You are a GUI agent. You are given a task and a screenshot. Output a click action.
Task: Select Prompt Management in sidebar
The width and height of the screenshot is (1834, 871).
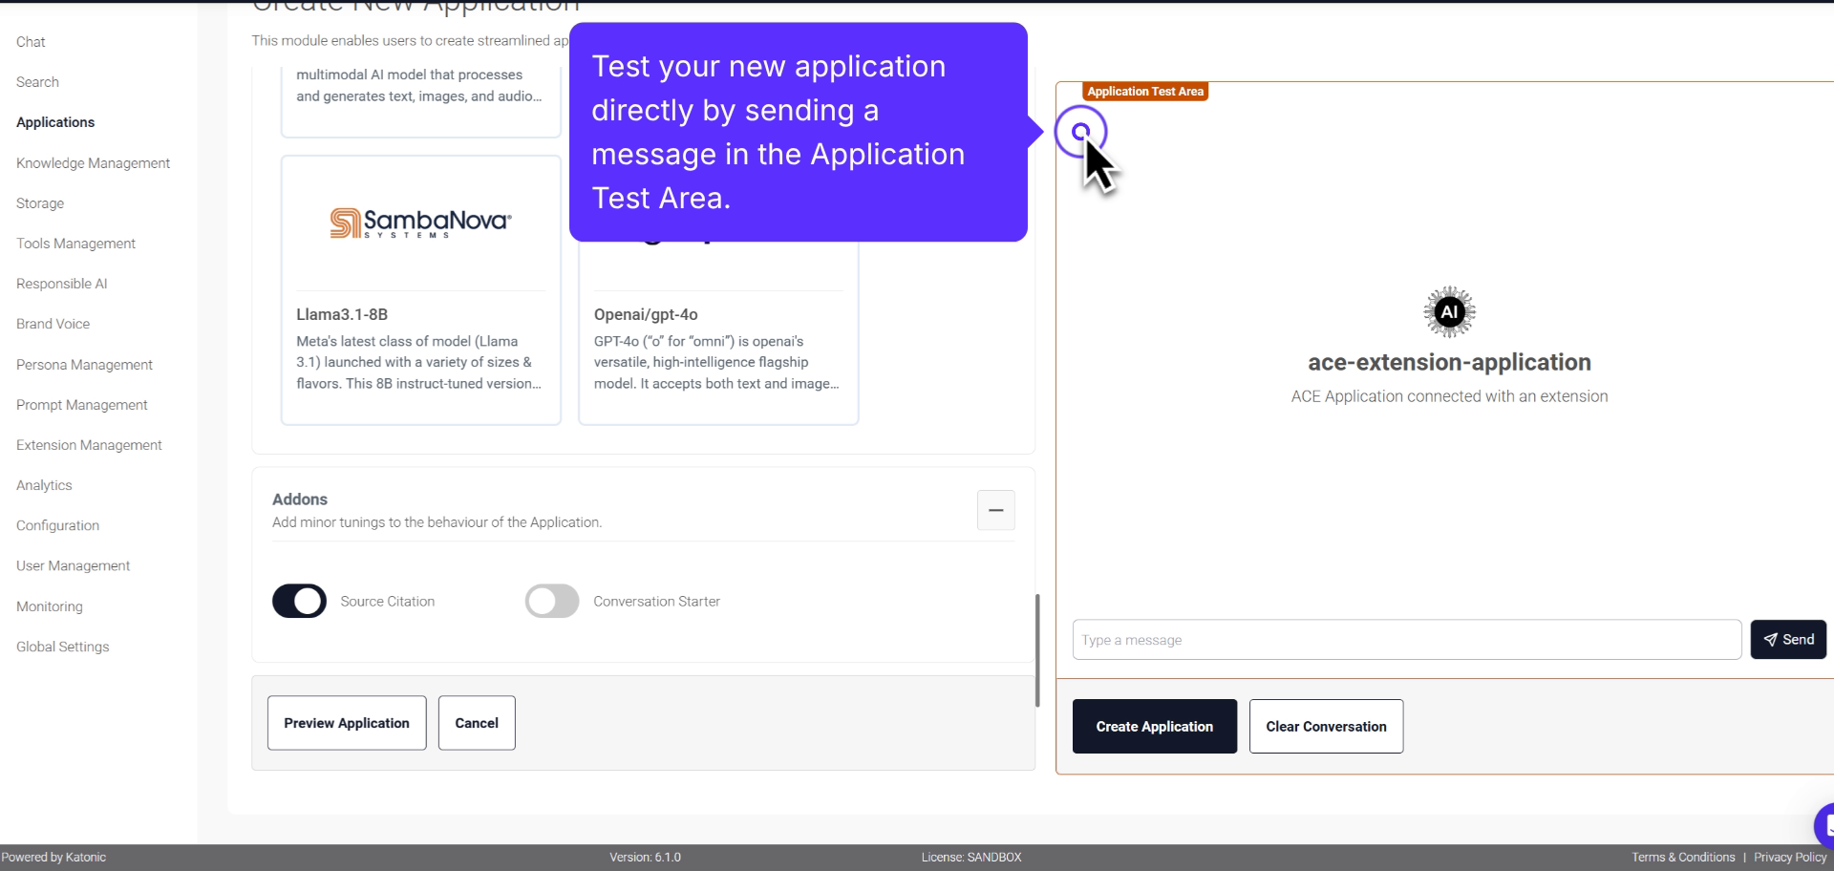81,404
